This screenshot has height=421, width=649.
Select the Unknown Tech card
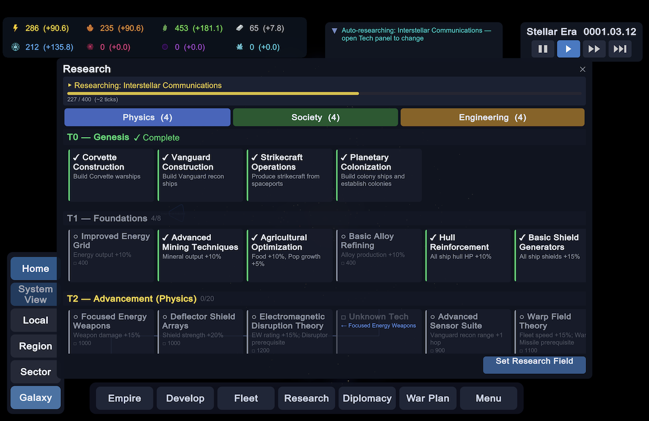click(379, 331)
